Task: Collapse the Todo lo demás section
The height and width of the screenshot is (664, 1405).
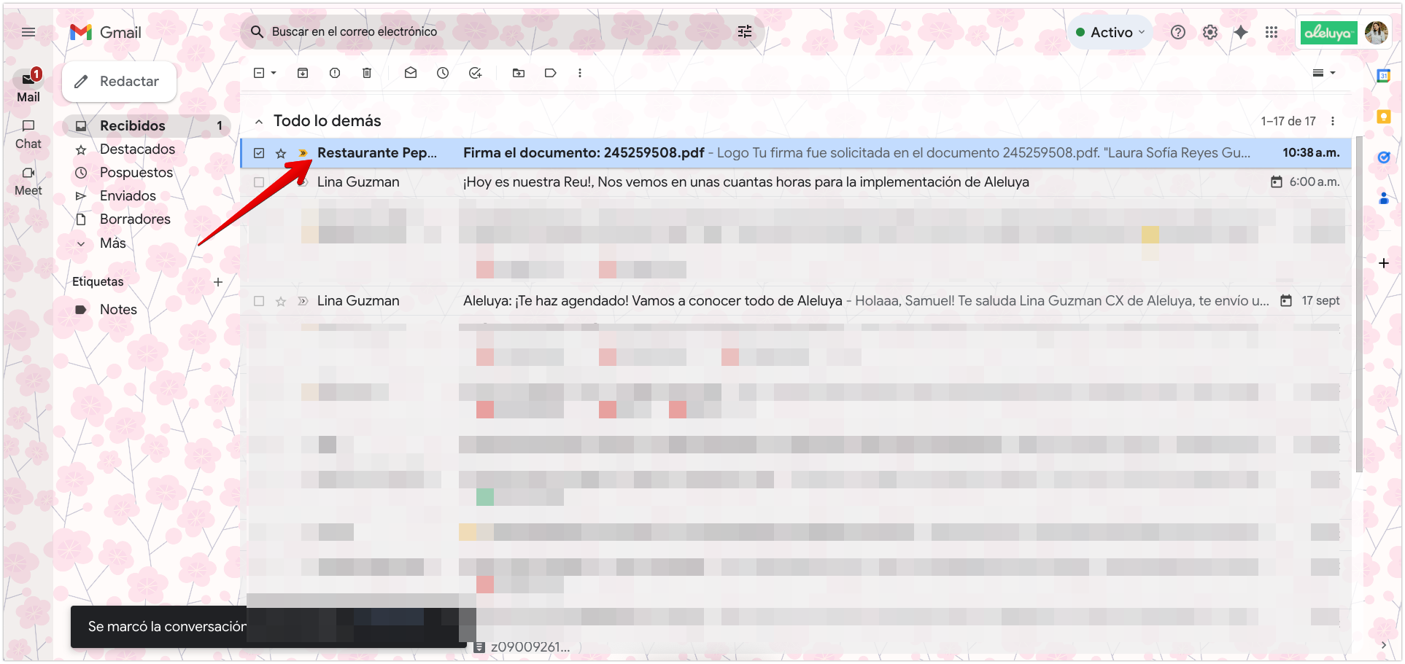Action: [259, 122]
